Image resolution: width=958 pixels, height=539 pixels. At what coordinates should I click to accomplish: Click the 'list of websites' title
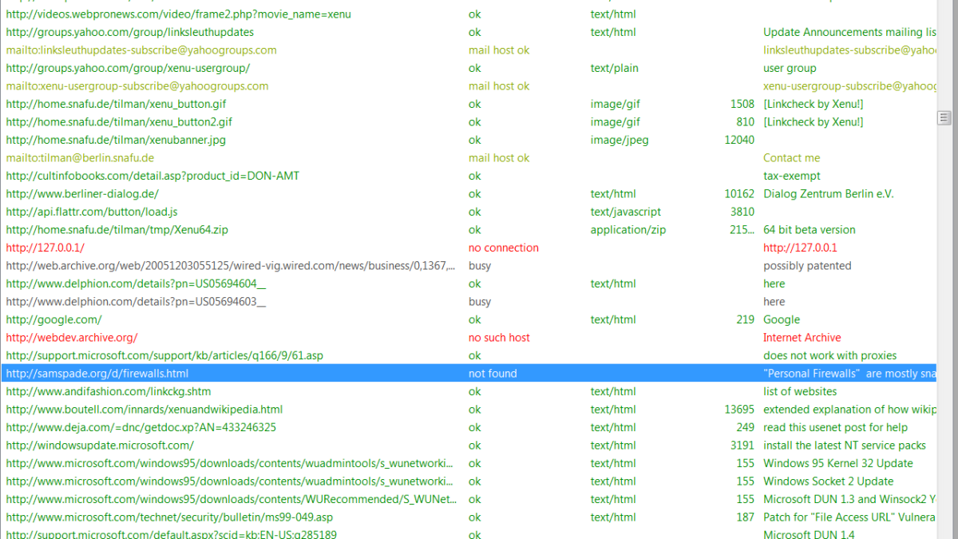point(800,391)
